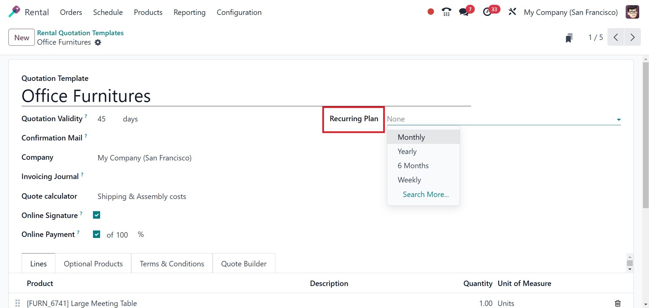Click the New button
The width and height of the screenshot is (649, 308).
click(x=22, y=38)
